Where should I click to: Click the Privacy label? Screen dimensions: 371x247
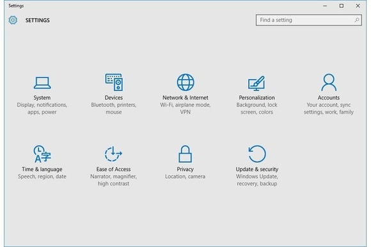coord(185,169)
